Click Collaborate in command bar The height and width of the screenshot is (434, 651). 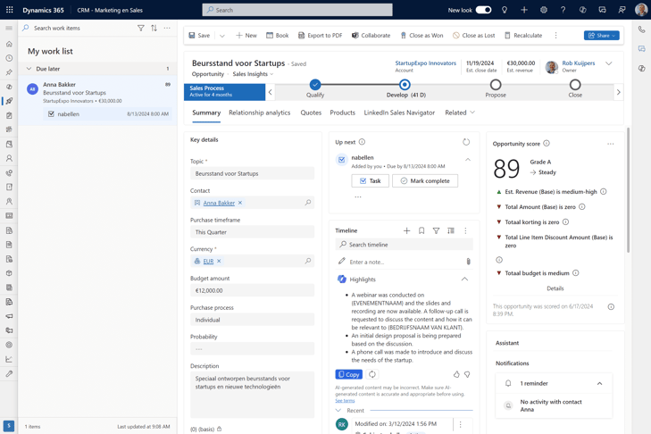tap(371, 36)
